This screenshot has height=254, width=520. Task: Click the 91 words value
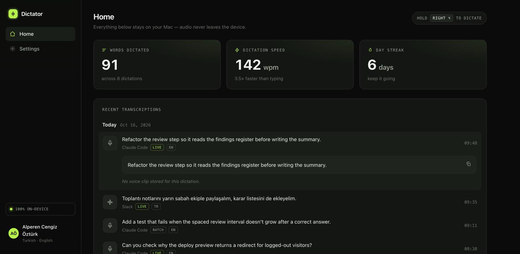[x=110, y=65]
